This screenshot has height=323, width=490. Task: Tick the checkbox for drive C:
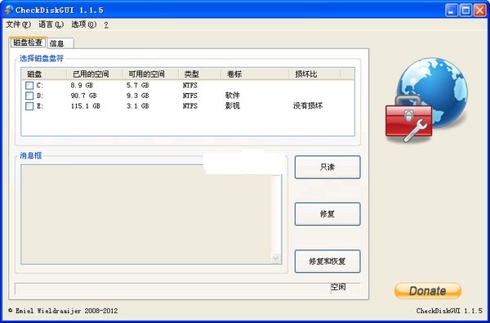pos(29,85)
